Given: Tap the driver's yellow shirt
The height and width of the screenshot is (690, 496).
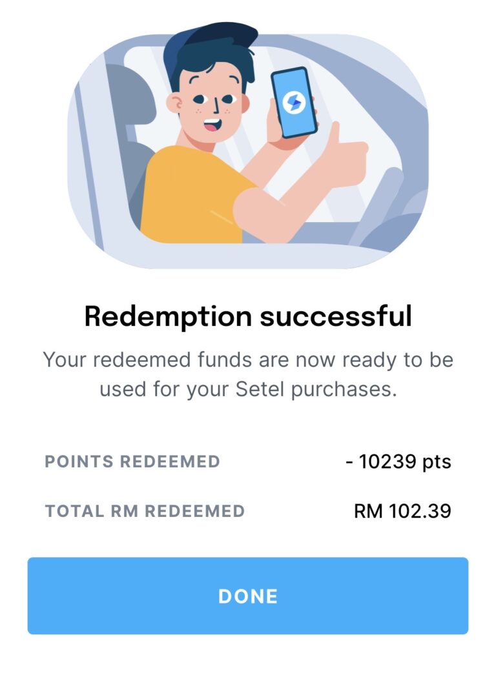Looking at the screenshot, I should pos(187,197).
